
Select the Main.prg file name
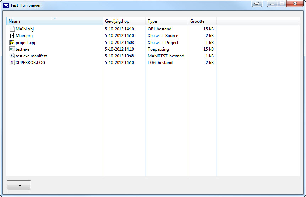(x=24, y=36)
